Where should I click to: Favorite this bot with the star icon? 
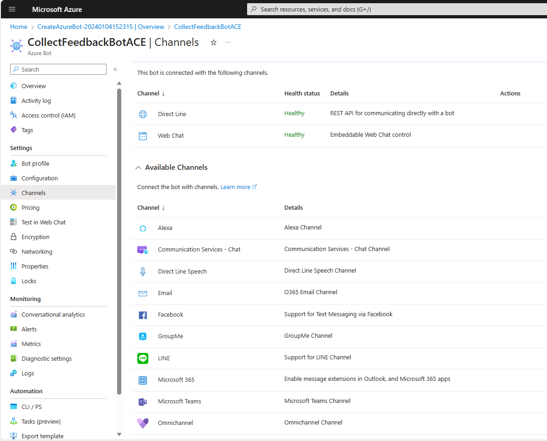[x=214, y=43]
